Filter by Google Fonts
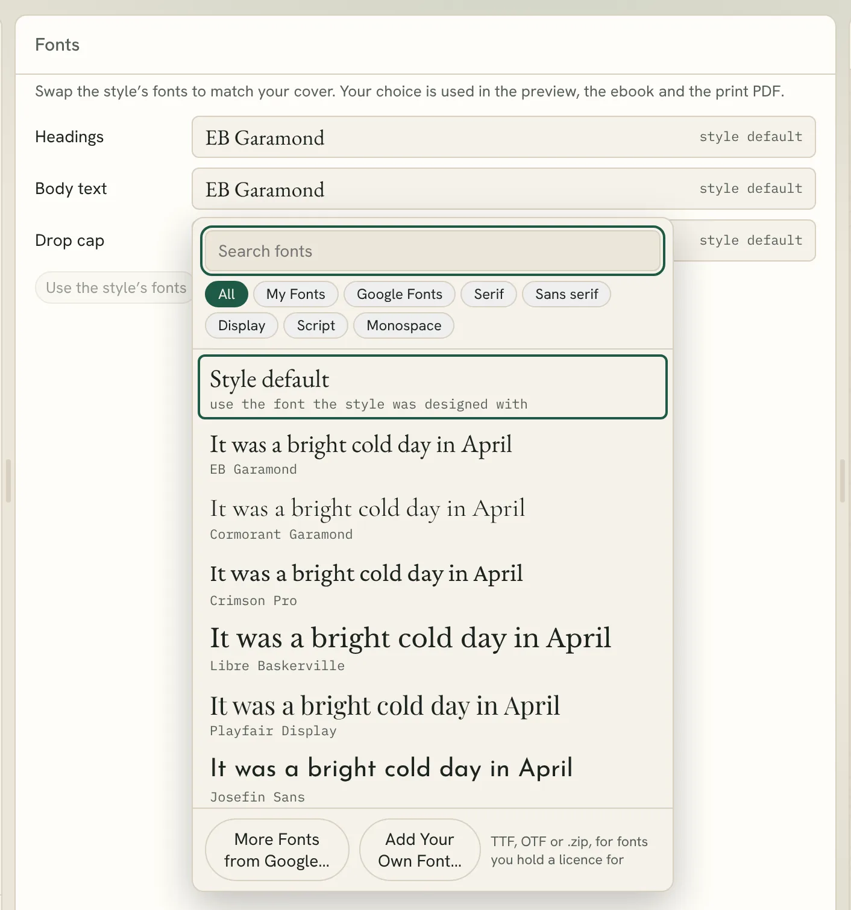 [399, 294]
